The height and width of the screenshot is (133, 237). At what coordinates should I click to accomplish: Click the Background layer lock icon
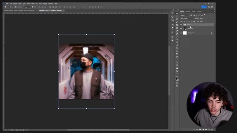[x=211, y=33]
